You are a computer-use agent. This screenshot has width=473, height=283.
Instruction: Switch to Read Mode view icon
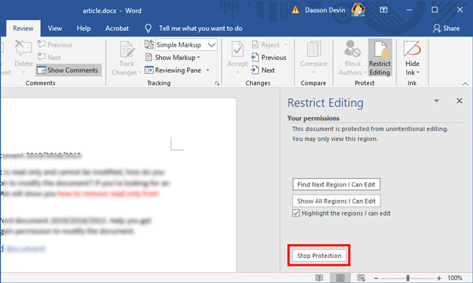pyautogui.click(x=319, y=278)
